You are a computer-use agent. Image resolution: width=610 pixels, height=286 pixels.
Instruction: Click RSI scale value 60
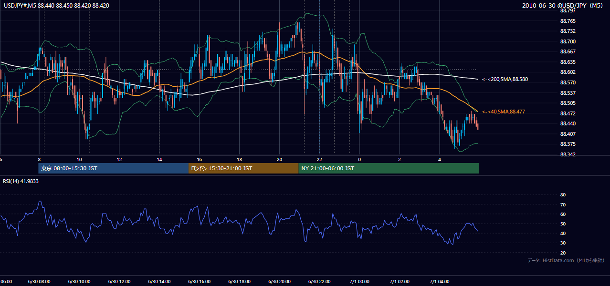pyautogui.click(x=563, y=214)
